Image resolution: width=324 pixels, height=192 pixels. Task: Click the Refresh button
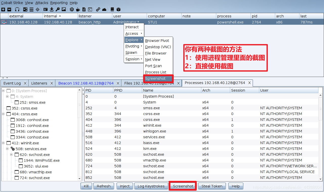pos(104,186)
